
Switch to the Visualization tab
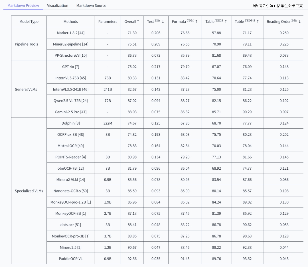[58, 5]
